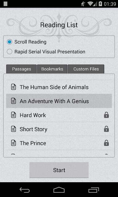Tap the document icon beside The Human Side of Animals

point(14,87)
